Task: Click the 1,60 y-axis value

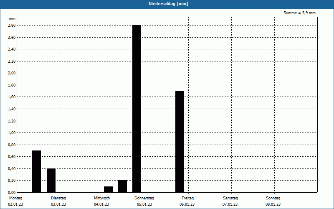Action: point(12,97)
